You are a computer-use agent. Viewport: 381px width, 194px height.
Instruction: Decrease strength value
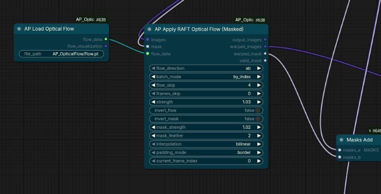click(x=153, y=102)
